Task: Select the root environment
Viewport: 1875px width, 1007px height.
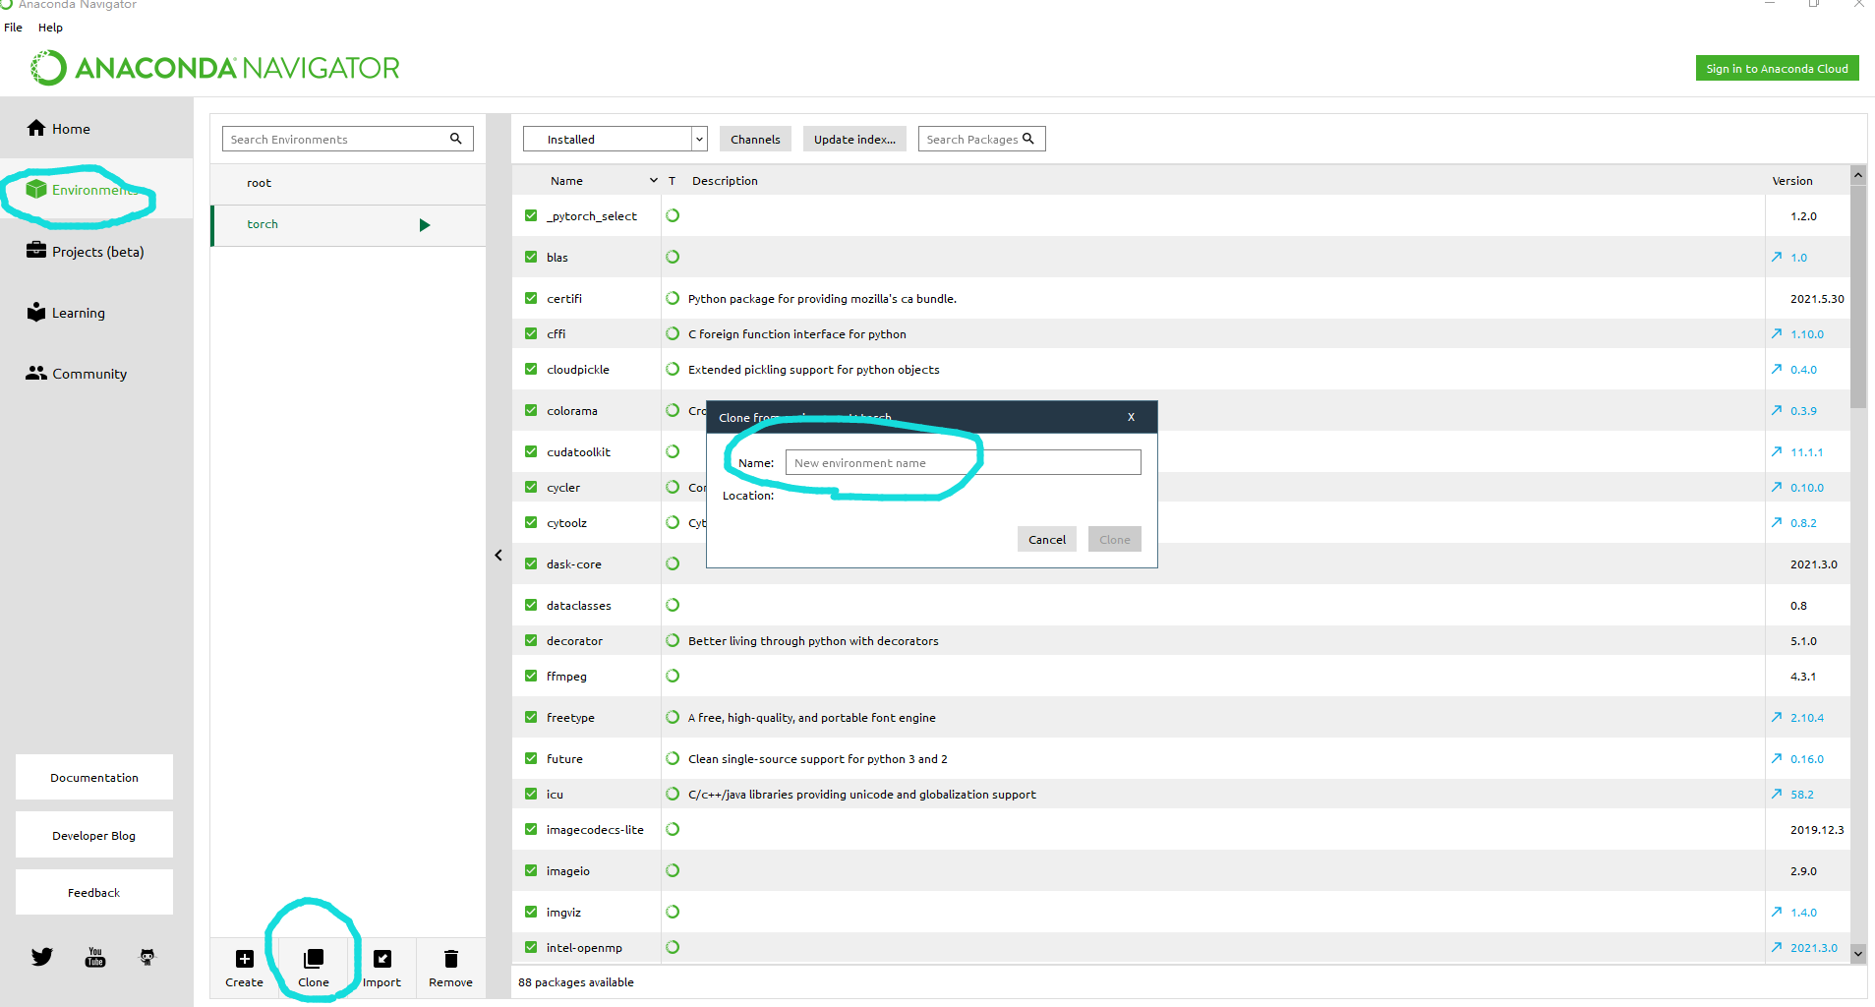Action: [348, 183]
